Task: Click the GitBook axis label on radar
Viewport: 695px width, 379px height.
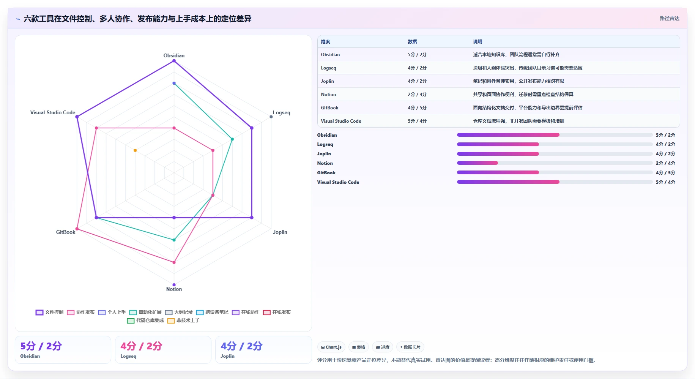Action: [66, 232]
